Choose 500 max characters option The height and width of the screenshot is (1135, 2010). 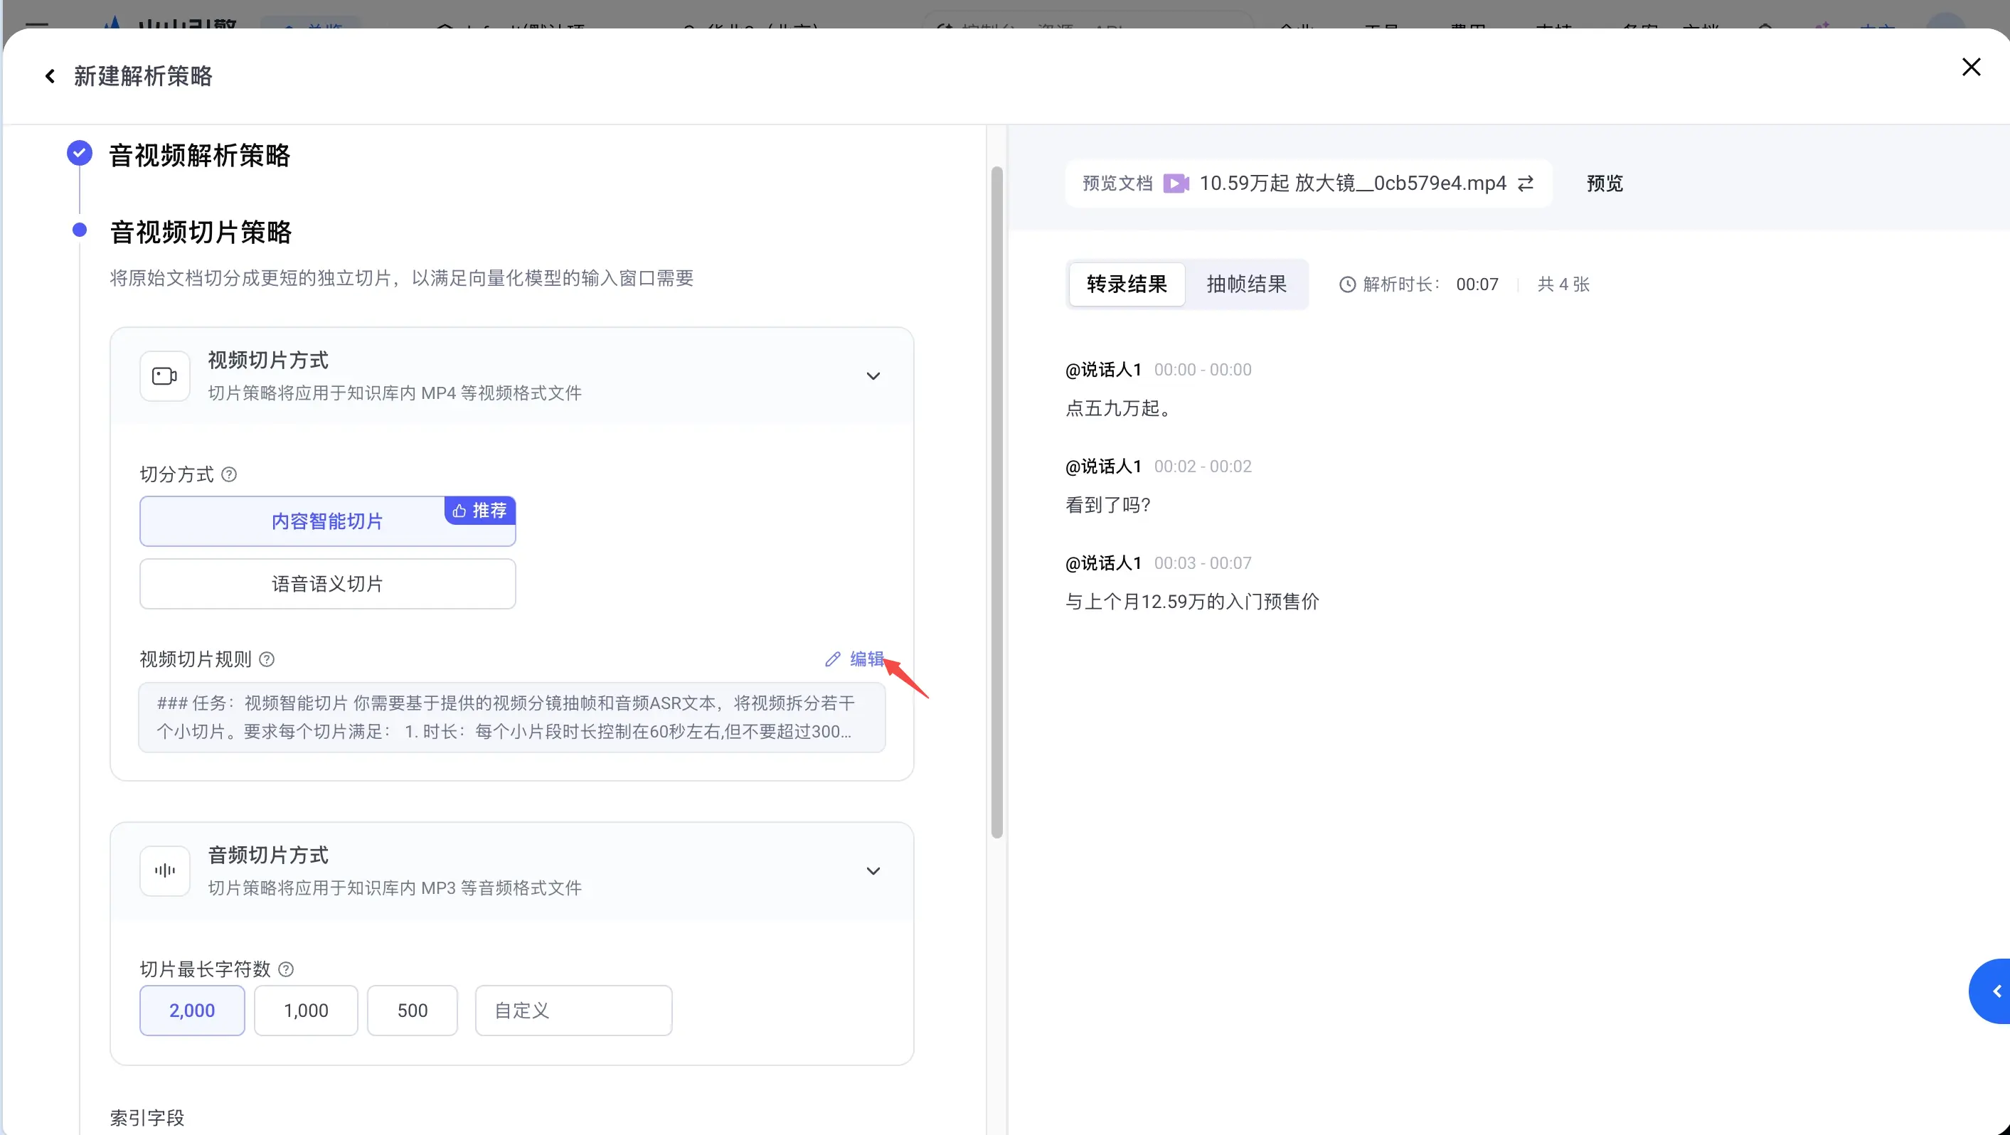412,1010
